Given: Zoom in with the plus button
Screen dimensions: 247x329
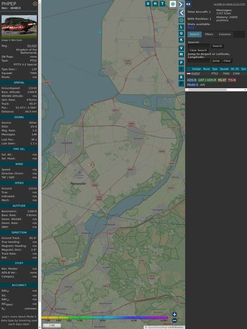Looking at the screenshot, I should point(175,314).
